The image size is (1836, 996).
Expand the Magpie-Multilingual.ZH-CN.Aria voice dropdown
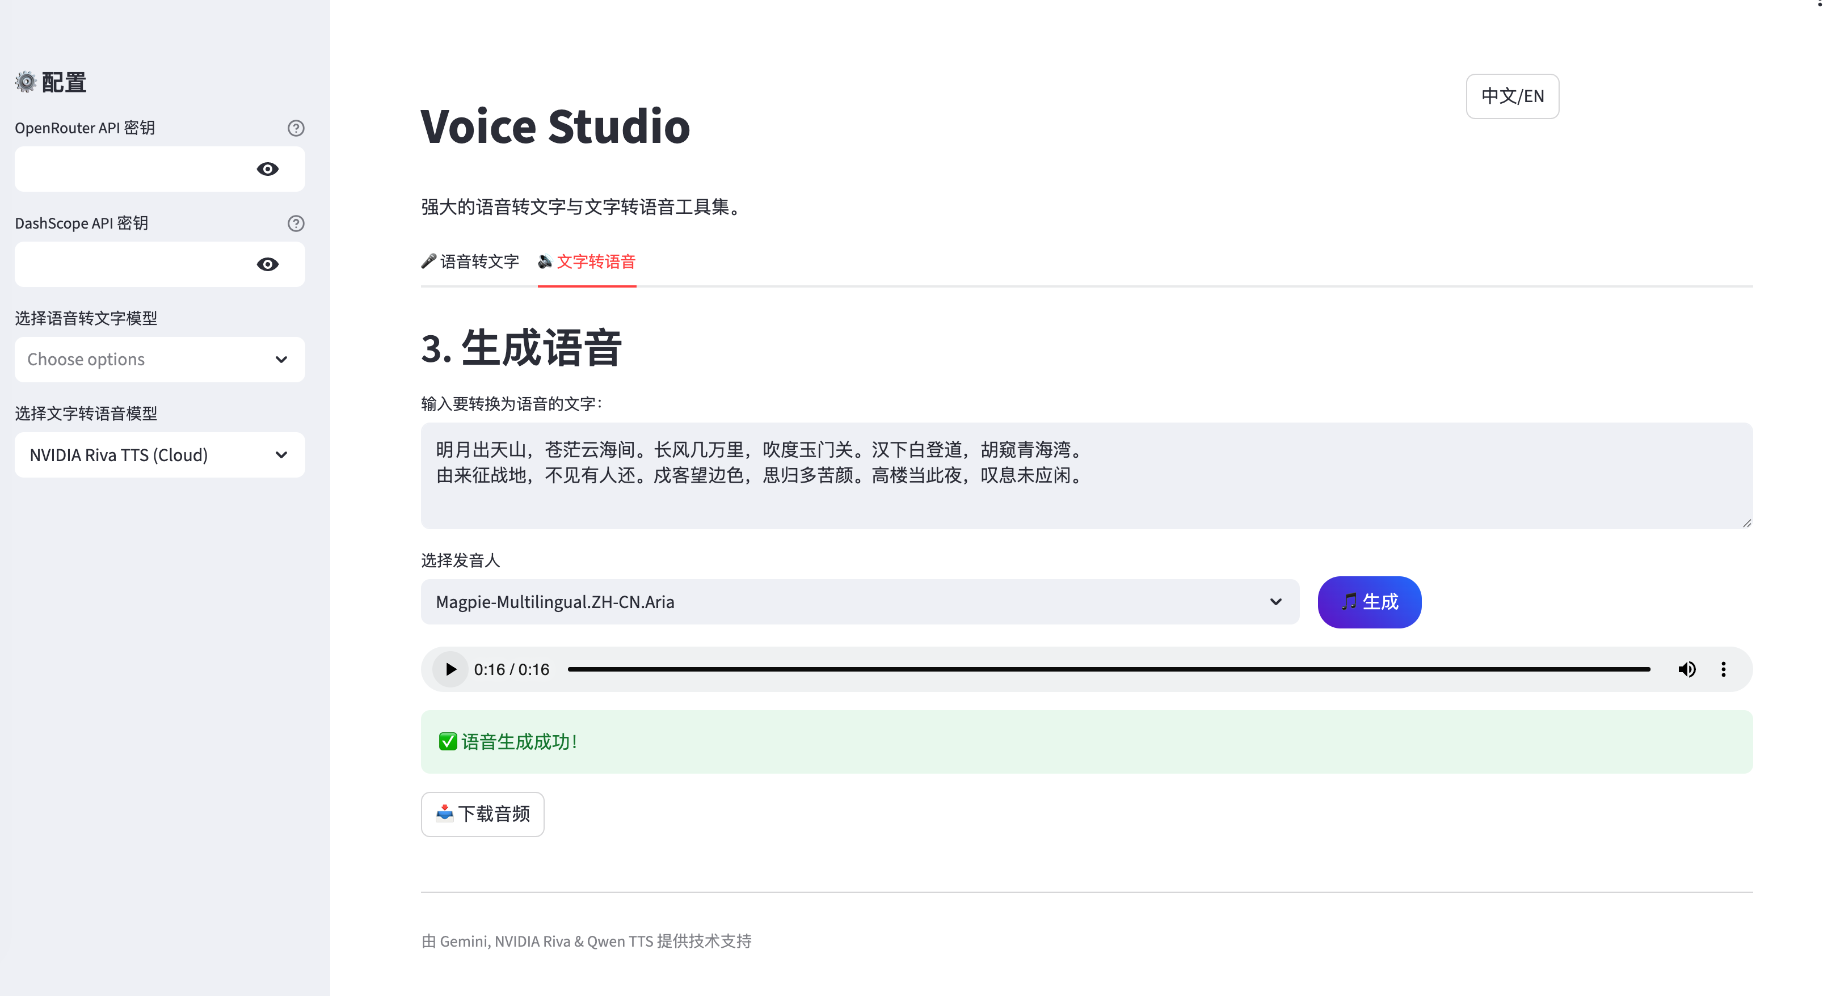click(x=859, y=602)
